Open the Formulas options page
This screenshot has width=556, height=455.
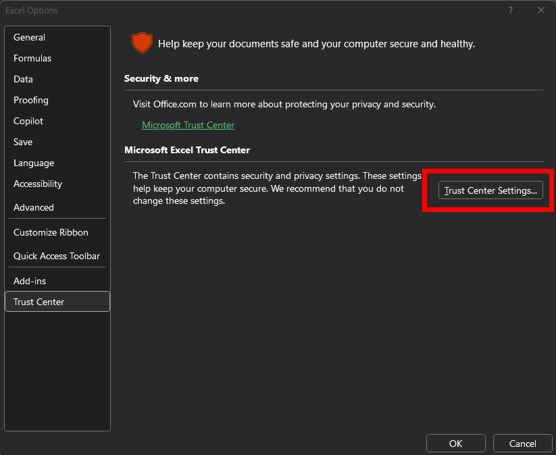32,58
